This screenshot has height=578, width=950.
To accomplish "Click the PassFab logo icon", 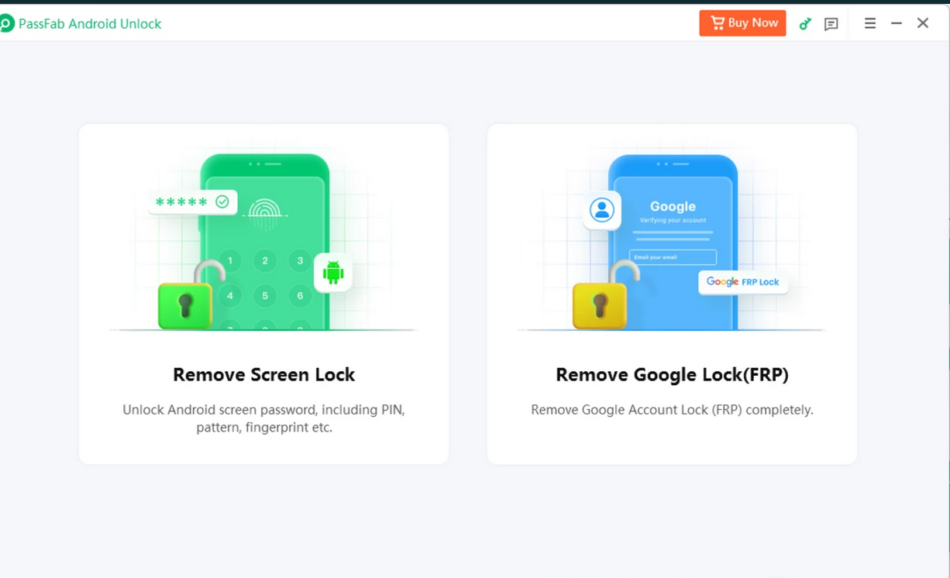I will point(6,23).
